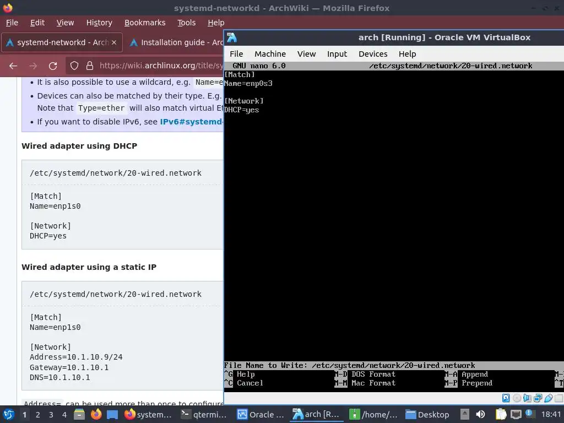Click VirtualBox network adapters status icon
Image resolution: width=564 pixels, height=423 pixels.
click(x=538, y=398)
